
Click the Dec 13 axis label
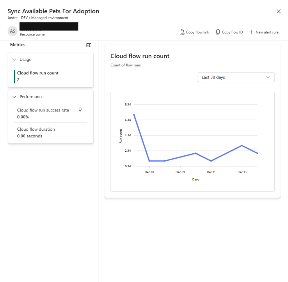(242, 172)
